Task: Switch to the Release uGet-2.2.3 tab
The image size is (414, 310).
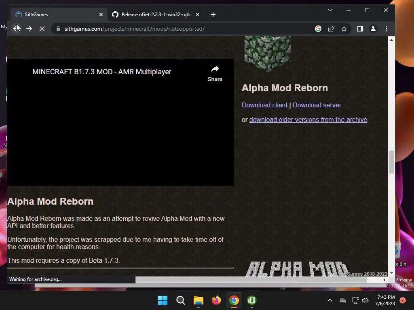Action: click(x=156, y=15)
